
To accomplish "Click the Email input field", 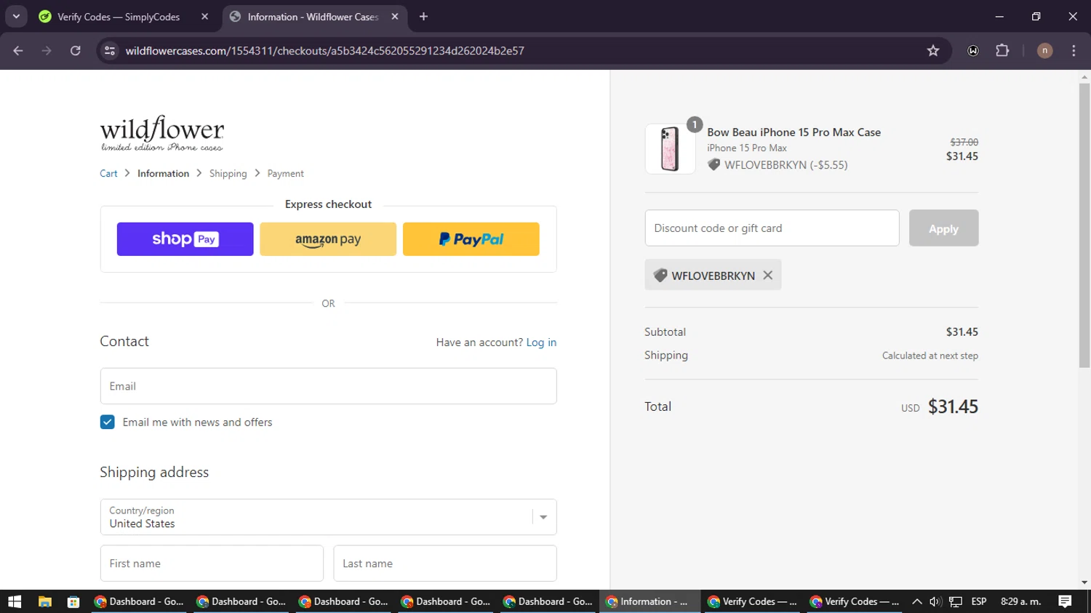I will 328,386.
